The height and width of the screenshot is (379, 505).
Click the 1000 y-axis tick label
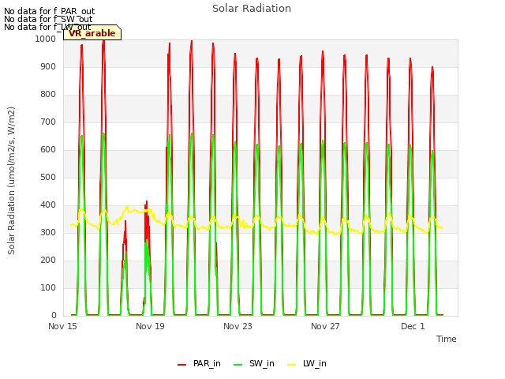point(46,39)
